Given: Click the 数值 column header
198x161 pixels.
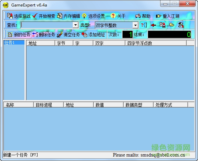Looking at the screenshot, I should 108,104.
